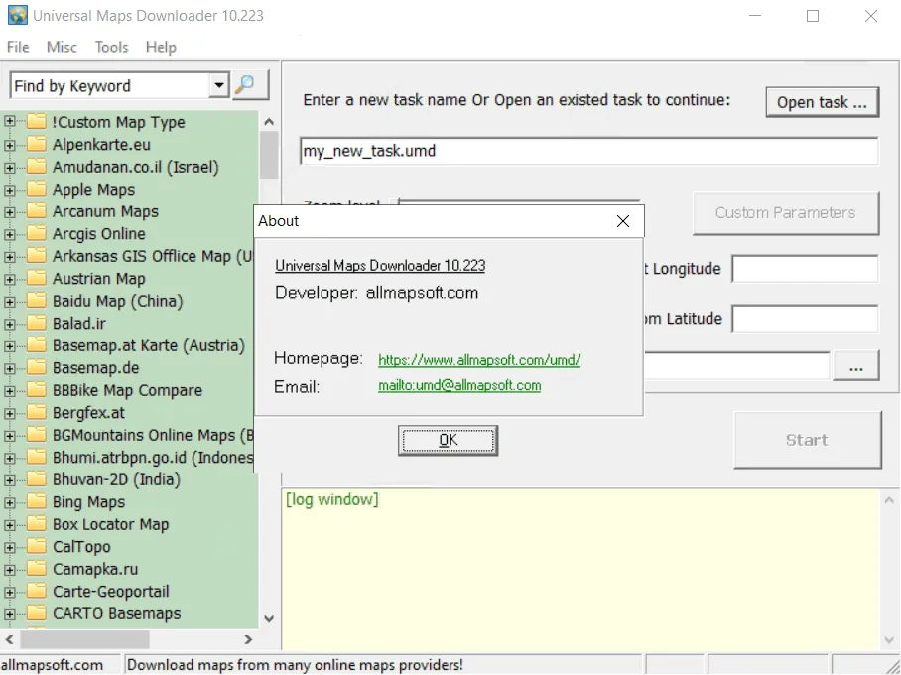Open the allmapsoft.com/umd homepage link

pos(479,360)
